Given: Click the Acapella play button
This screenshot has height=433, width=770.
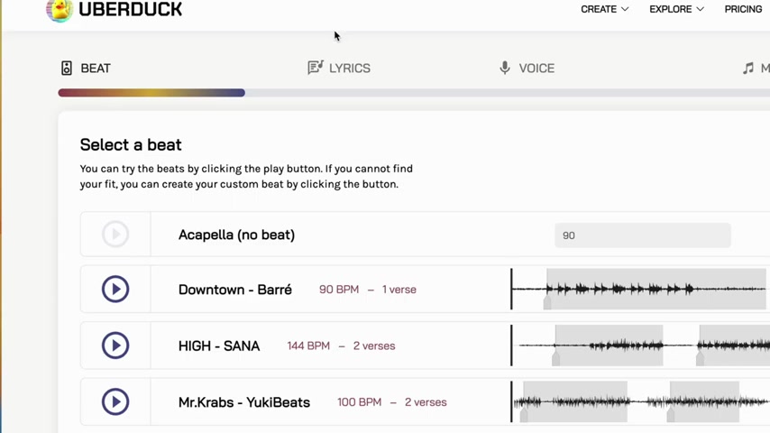Looking at the screenshot, I should 115,234.
